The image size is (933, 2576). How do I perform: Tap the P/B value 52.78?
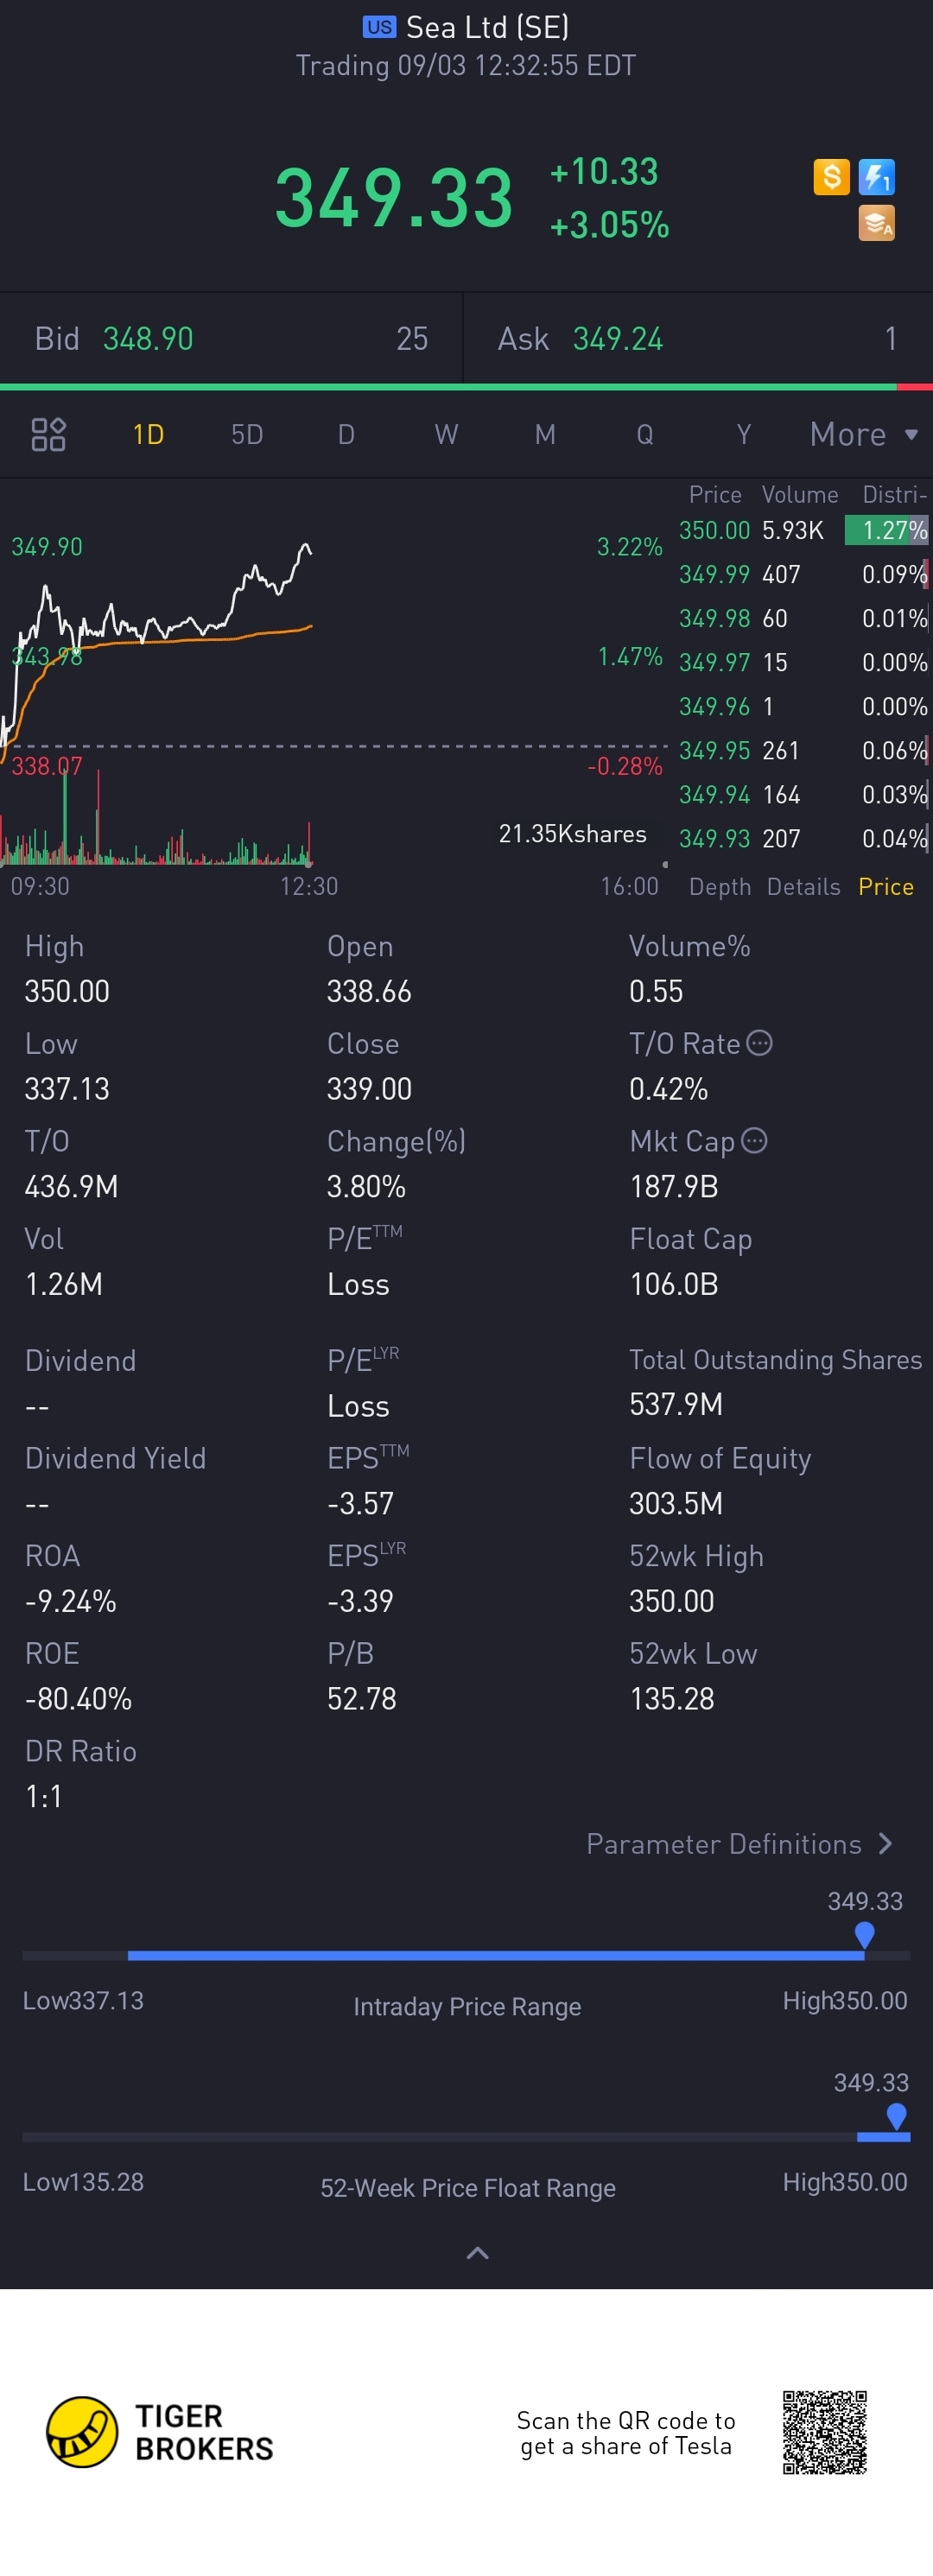(362, 1698)
